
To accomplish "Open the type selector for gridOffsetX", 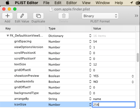I will pos(90,70).
